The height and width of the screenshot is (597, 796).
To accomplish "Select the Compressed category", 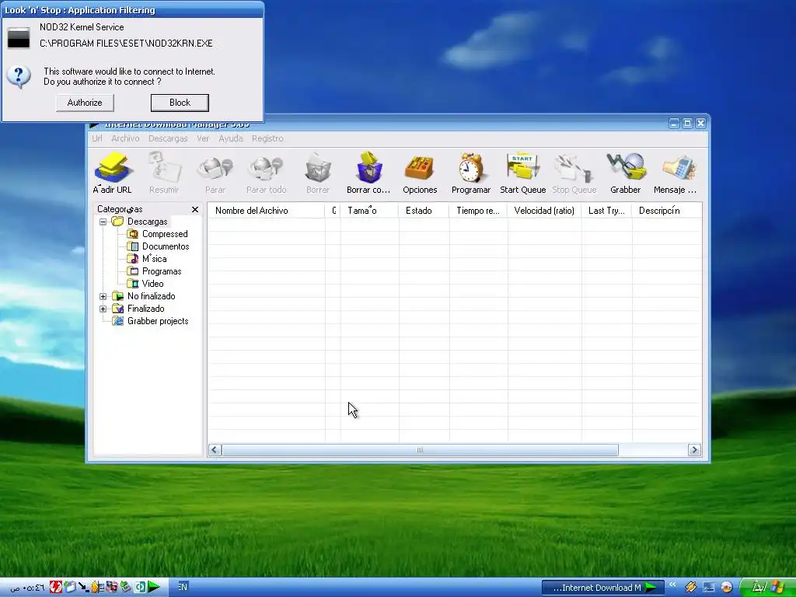I will (165, 234).
